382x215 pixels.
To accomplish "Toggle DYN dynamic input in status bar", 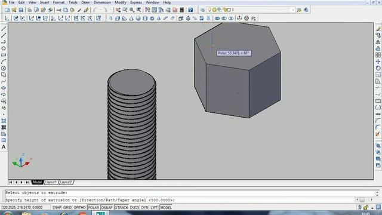I will click(144, 207).
